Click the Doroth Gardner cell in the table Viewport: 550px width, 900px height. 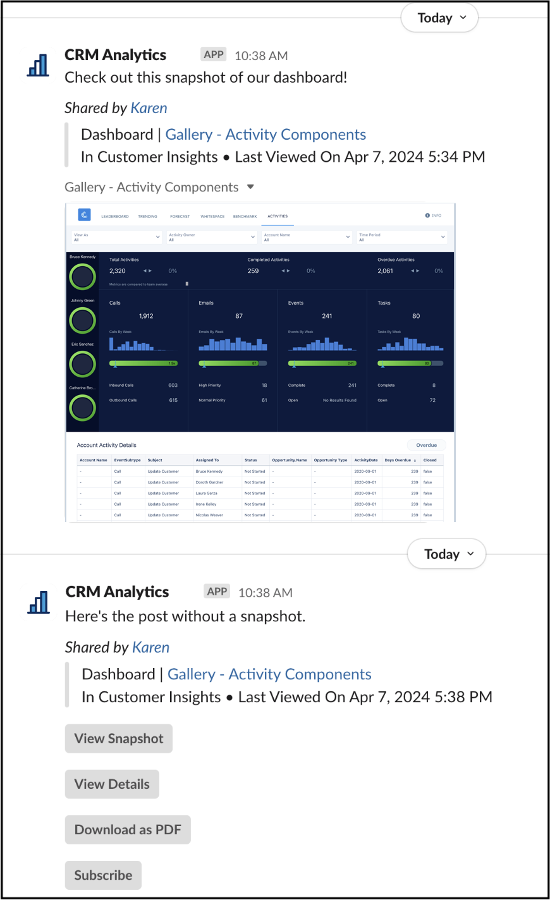210,482
